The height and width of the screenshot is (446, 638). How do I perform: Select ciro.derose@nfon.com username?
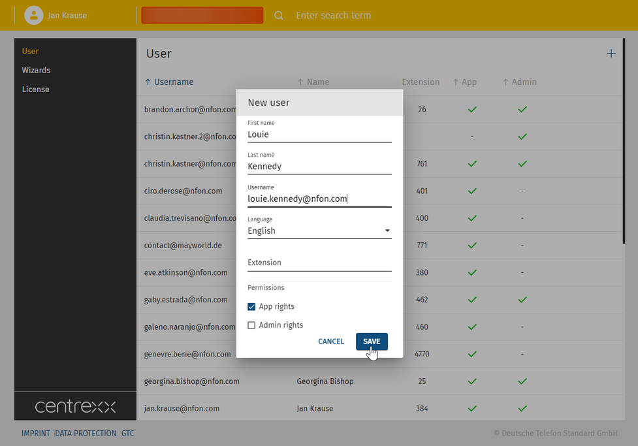click(x=183, y=191)
